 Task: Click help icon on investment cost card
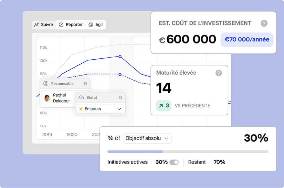264,23
